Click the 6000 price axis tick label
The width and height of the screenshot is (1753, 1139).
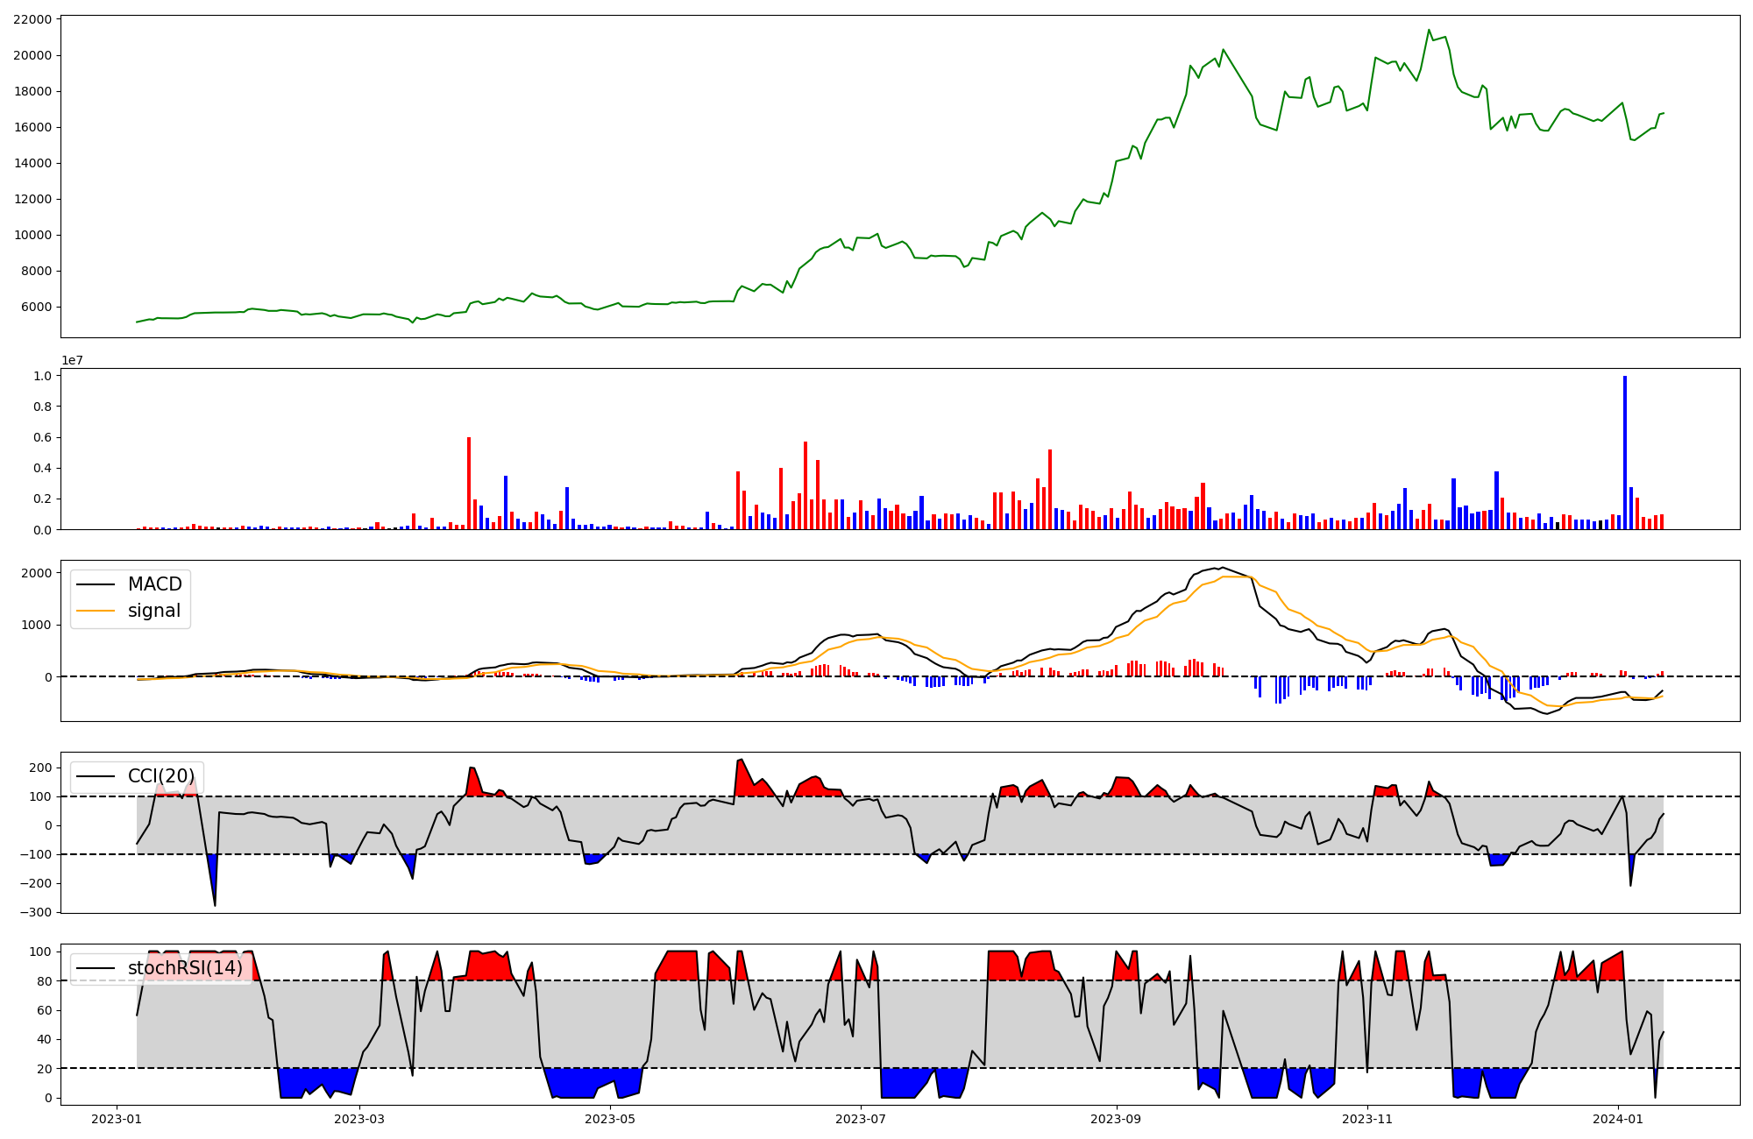click(37, 307)
